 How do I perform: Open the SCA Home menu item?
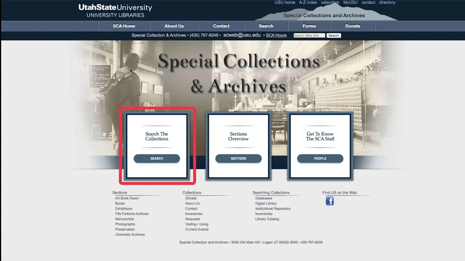click(x=124, y=26)
